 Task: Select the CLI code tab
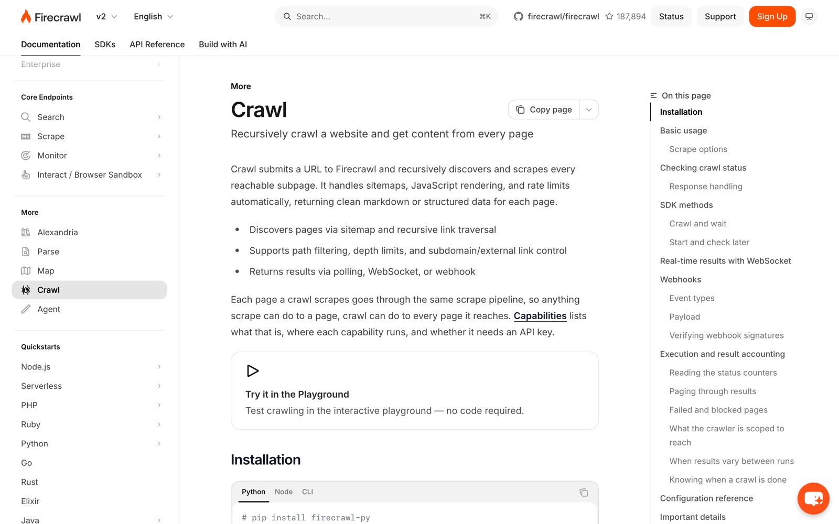(x=307, y=492)
